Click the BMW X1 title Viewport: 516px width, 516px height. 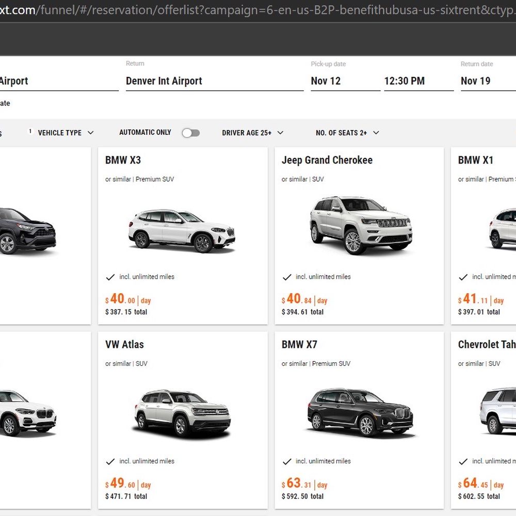click(x=476, y=160)
